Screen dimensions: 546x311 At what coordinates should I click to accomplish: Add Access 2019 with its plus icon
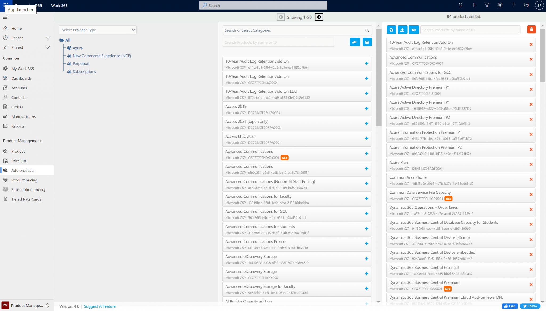pyautogui.click(x=367, y=109)
